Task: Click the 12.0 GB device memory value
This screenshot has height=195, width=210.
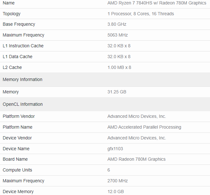Action: (115, 192)
